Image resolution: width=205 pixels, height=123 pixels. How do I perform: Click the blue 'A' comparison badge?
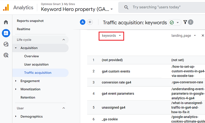pyautogui.click(x=83, y=22)
